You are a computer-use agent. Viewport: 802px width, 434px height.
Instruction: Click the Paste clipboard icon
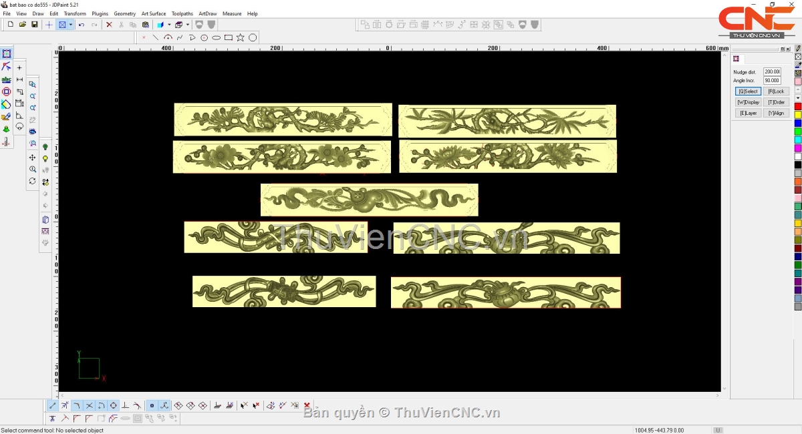pyautogui.click(x=145, y=25)
